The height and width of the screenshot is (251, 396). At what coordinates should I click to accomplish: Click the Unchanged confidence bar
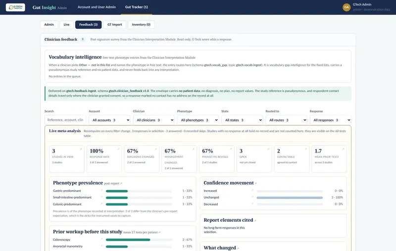pos(290,198)
